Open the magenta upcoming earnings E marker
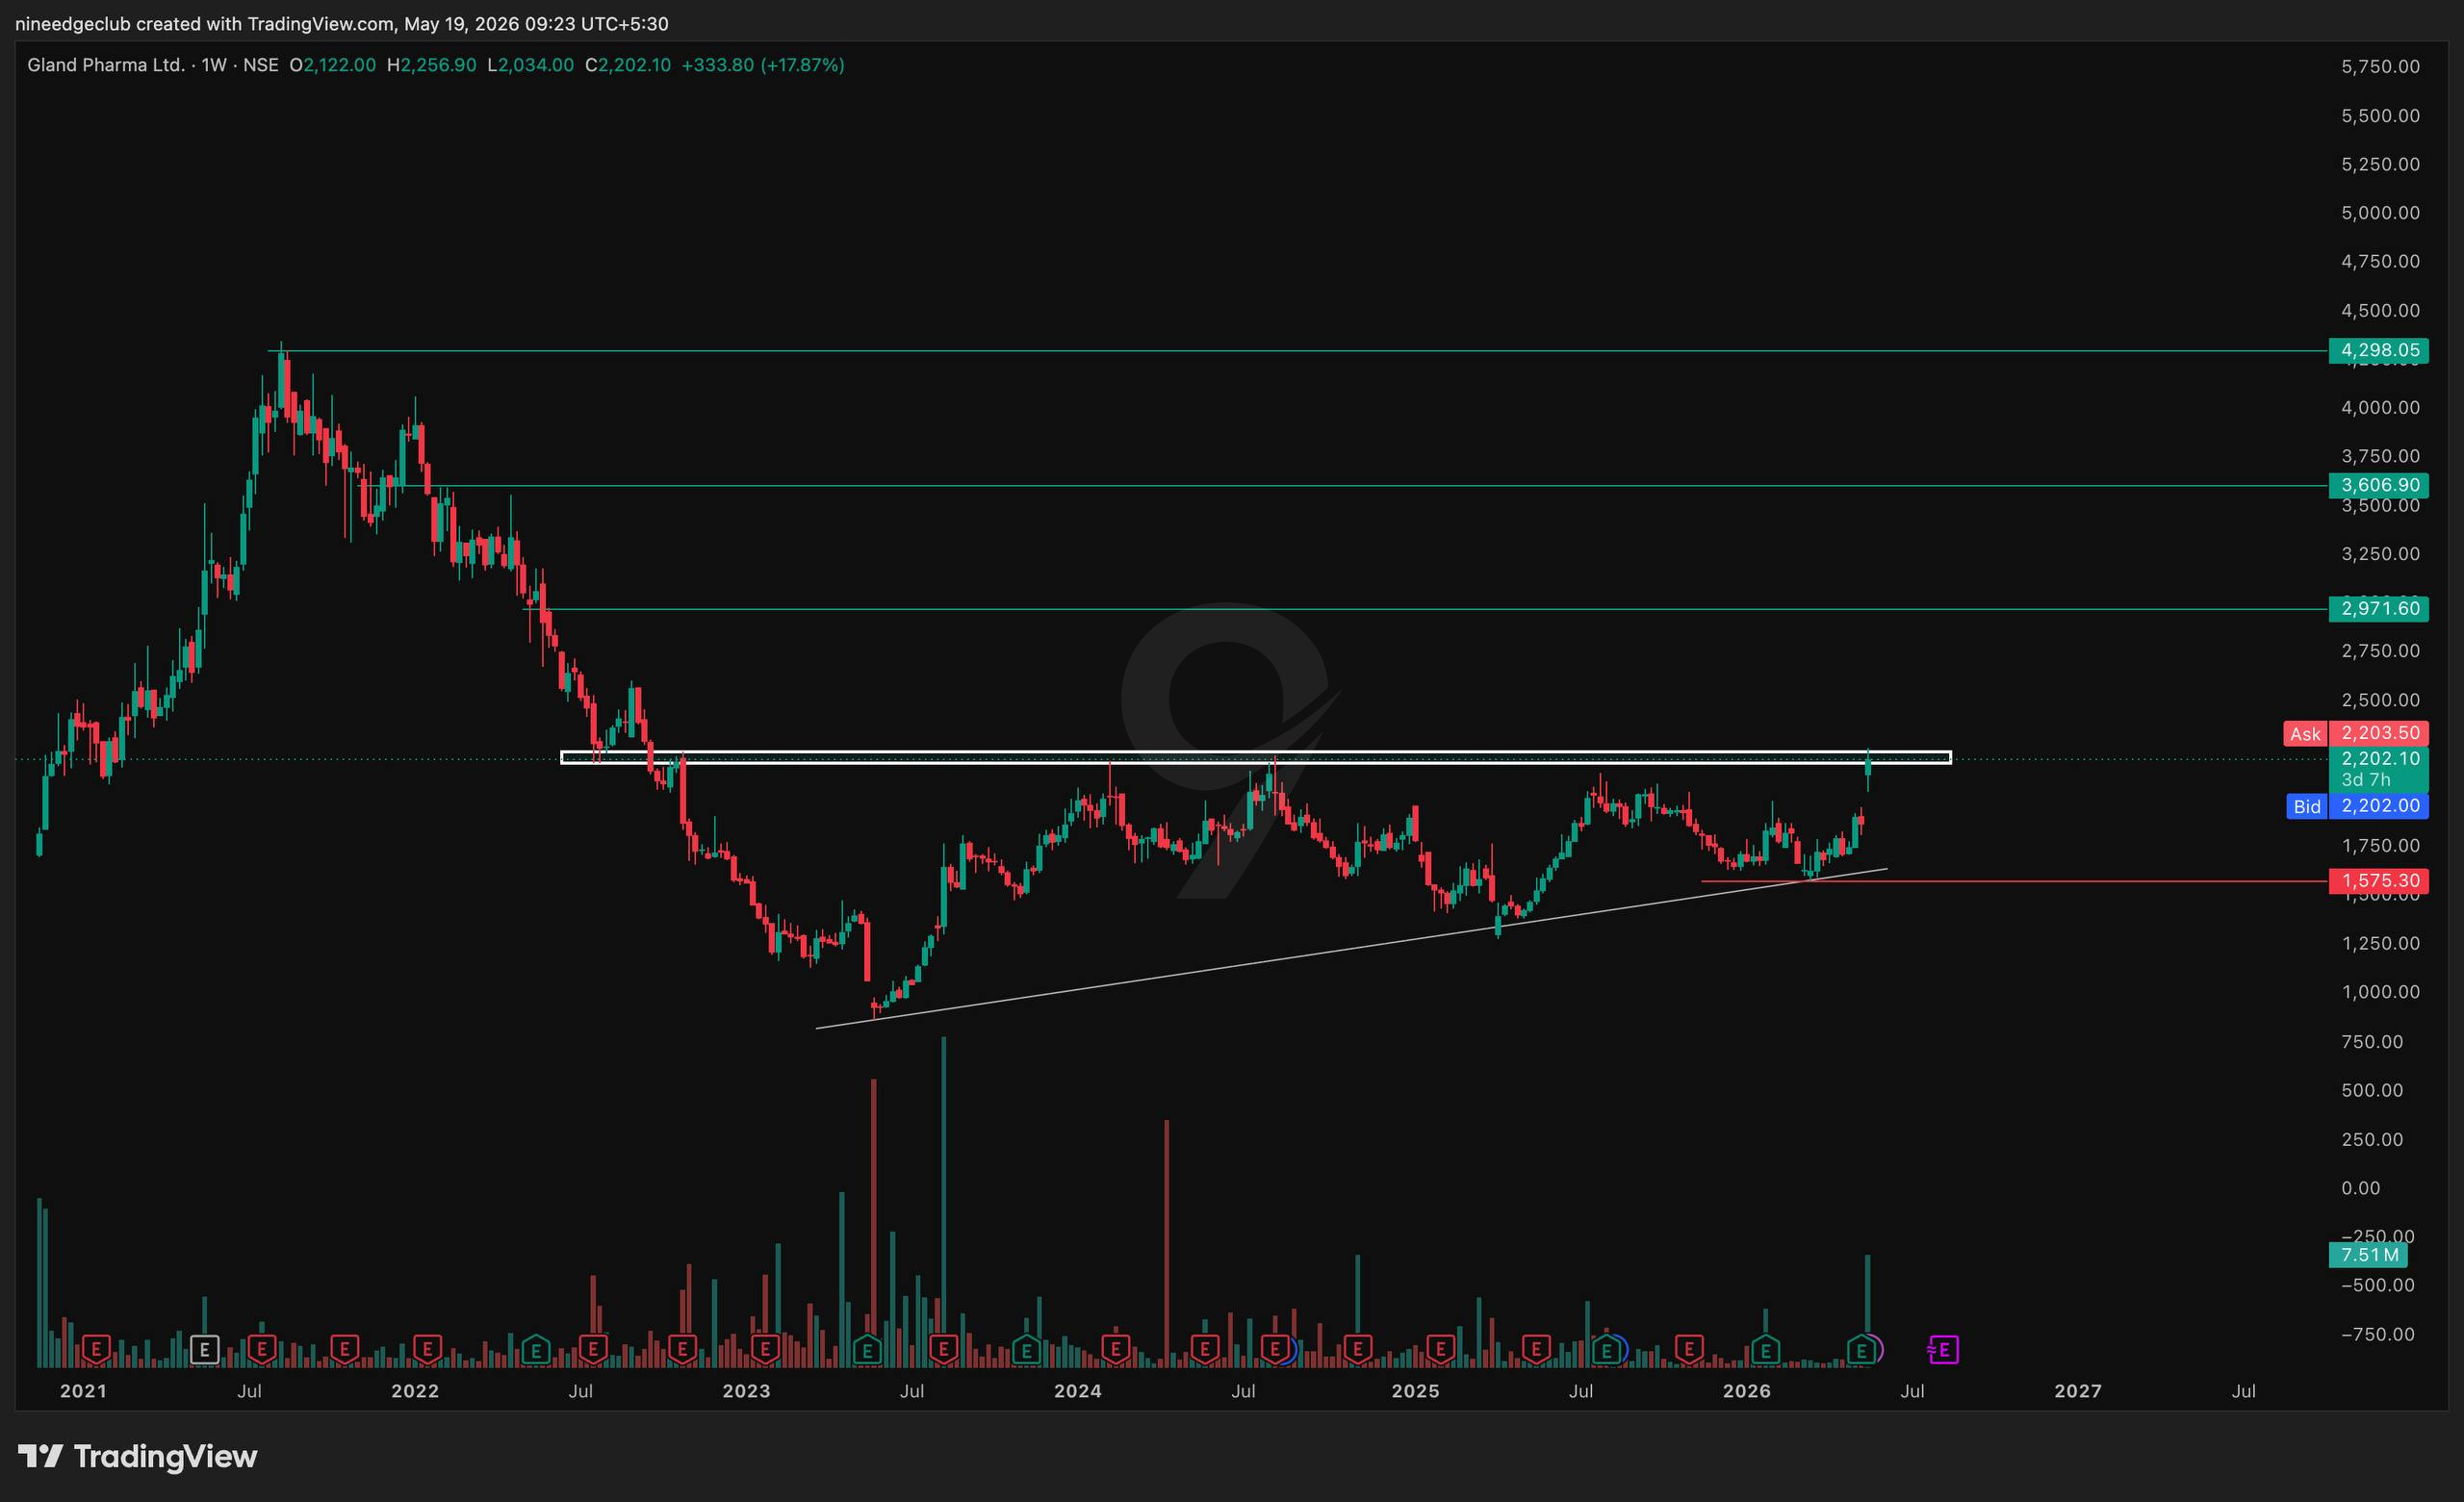The image size is (2464, 1502). [x=1943, y=1350]
